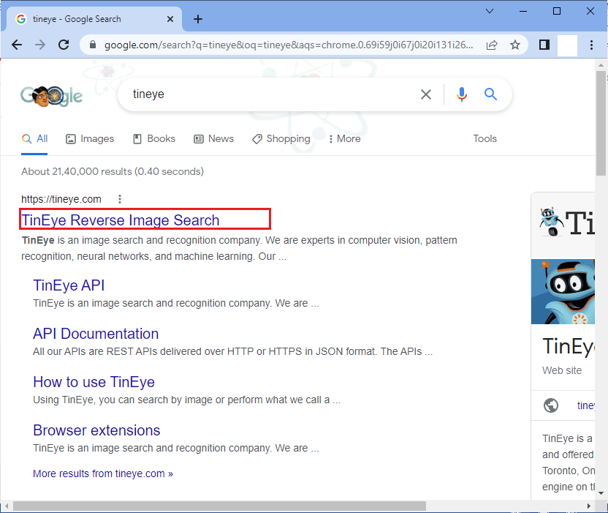Open the TinEye Reverse Image Search result
The width and height of the screenshot is (608, 513).
click(121, 220)
